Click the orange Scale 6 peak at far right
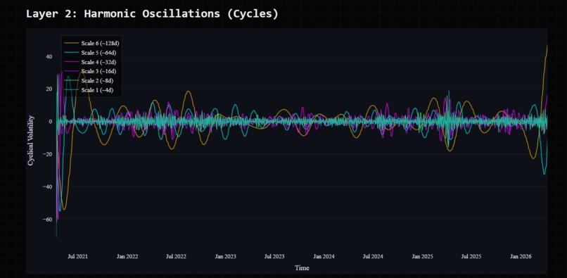The image size is (567, 278). point(547,45)
